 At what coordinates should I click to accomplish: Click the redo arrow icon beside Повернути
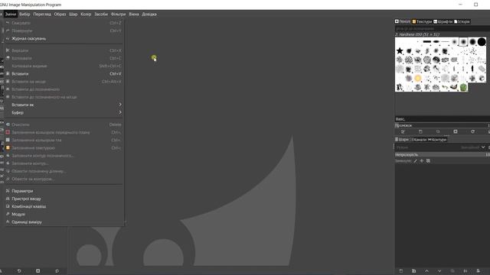[x=8, y=31]
